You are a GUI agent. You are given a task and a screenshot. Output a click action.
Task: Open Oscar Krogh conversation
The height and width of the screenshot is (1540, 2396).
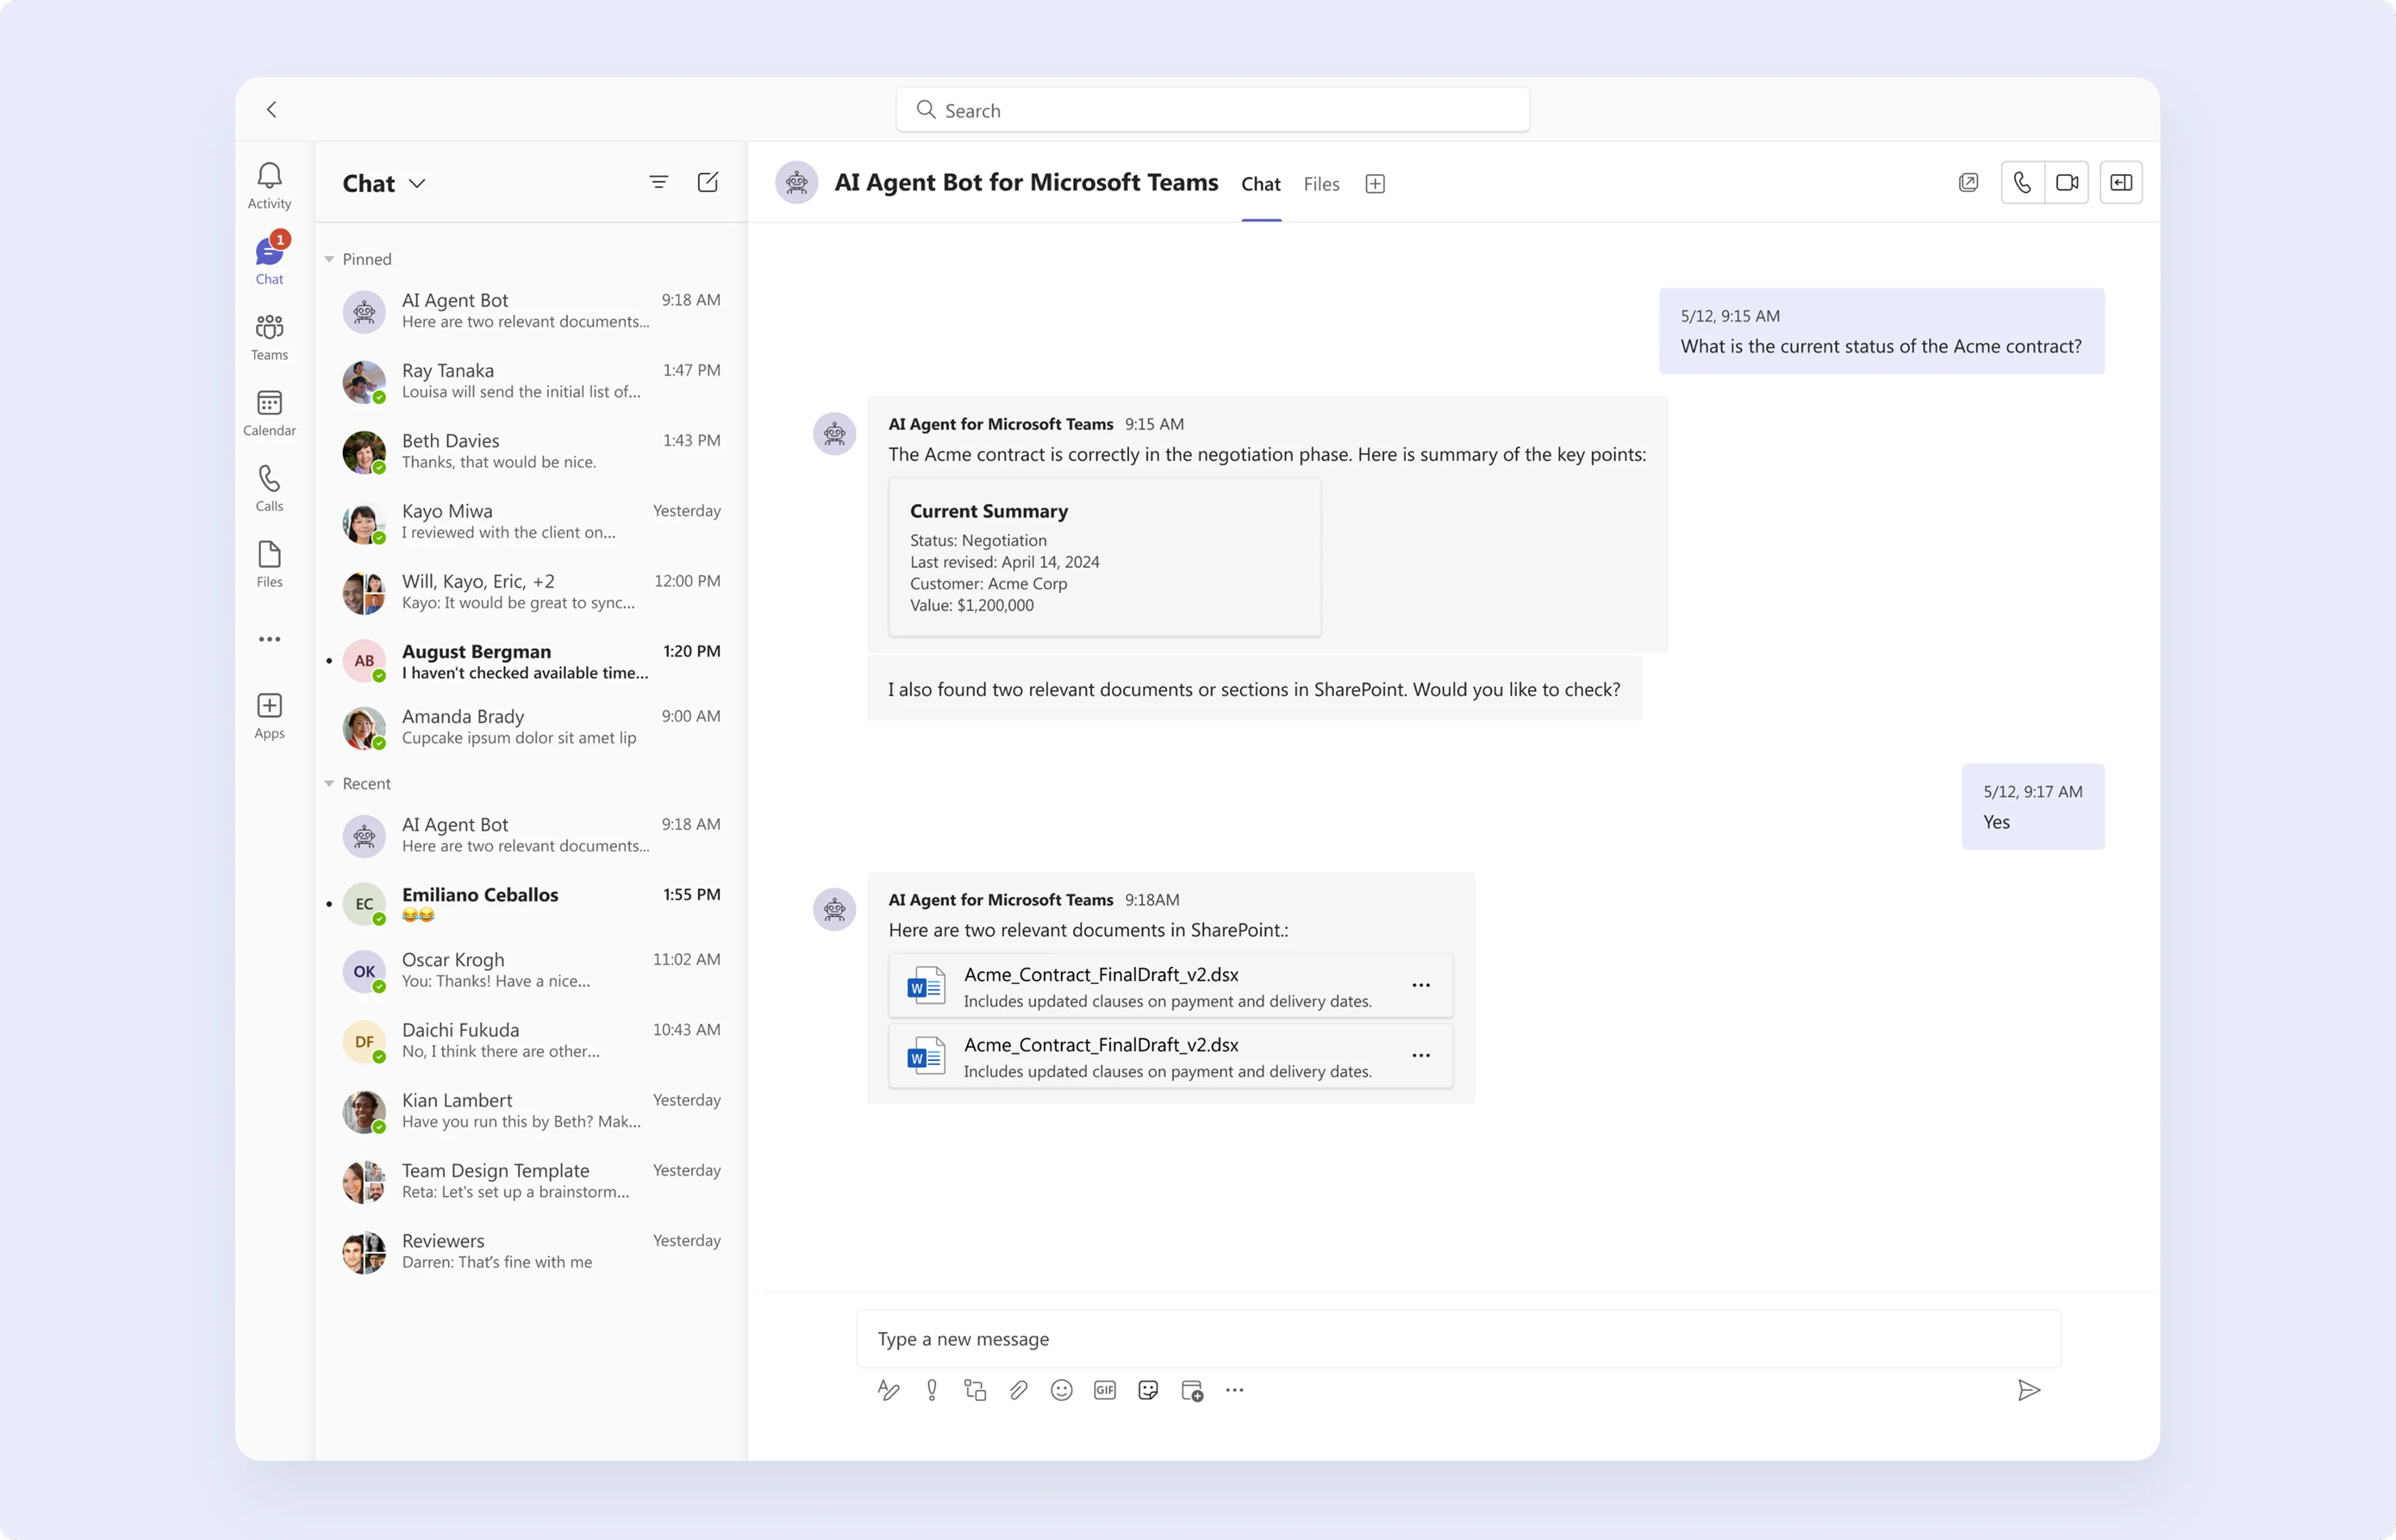point(531,970)
